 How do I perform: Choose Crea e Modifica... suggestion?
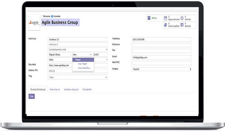click(x=84, y=68)
